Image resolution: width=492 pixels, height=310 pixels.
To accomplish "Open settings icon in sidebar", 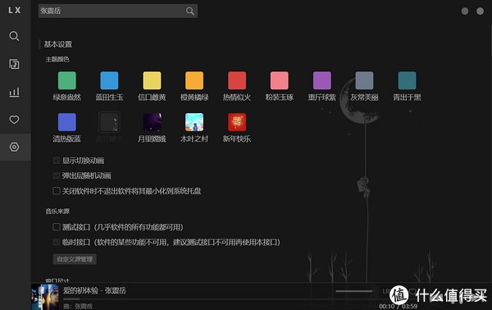I will [x=14, y=147].
